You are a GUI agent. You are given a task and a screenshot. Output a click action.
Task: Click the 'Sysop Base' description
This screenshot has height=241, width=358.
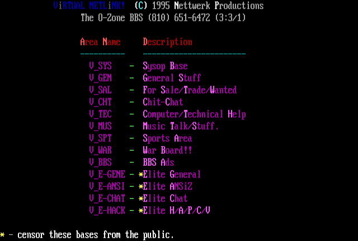point(166,66)
